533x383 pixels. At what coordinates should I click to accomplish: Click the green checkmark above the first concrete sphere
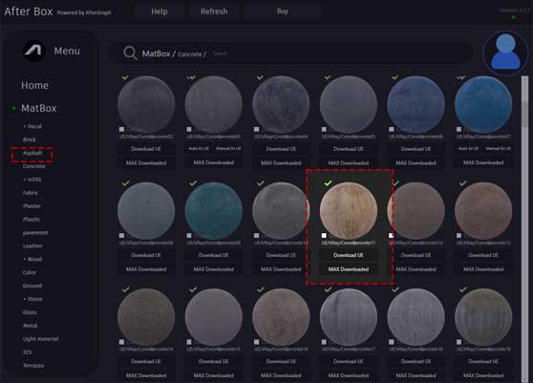[125, 77]
